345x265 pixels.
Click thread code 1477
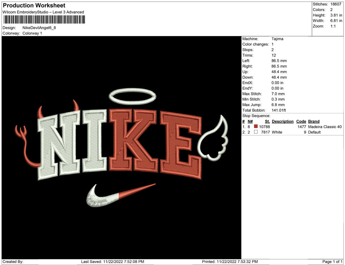(302, 127)
